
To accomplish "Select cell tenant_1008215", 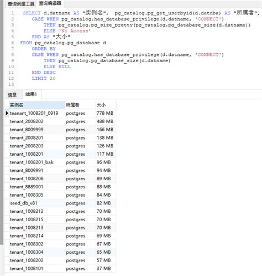I will coord(37,219).
